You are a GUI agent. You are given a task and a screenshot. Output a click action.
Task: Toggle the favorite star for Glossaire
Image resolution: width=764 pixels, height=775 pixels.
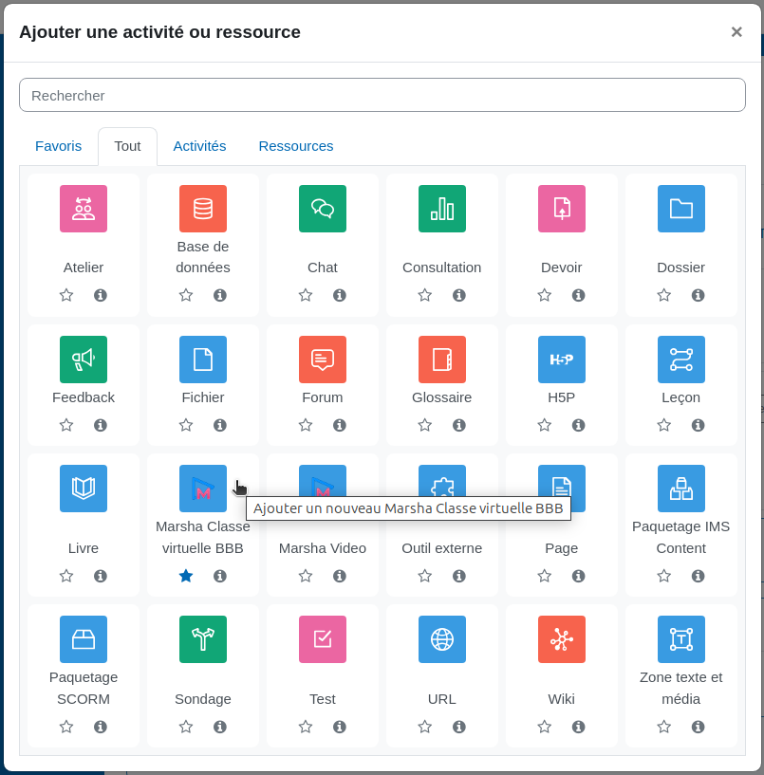click(x=425, y=425)
